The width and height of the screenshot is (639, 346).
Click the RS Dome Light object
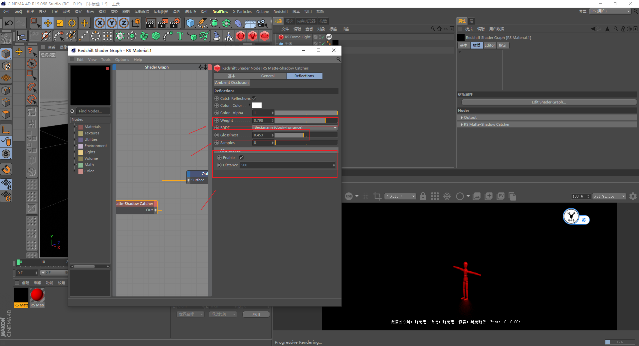(x=298, y=37)
